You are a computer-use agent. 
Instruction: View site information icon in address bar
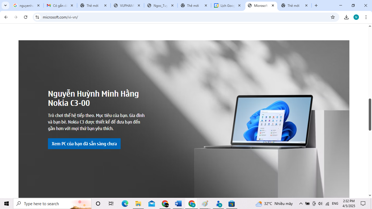[38, 17]
